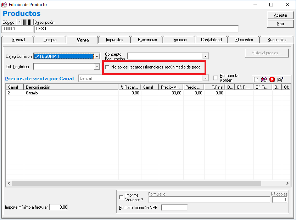Click the new price record icon

coord(256,79)
